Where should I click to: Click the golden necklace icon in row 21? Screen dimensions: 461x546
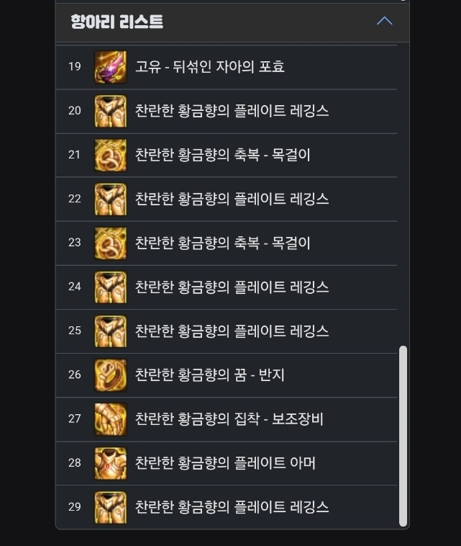pyautogui.click(x=111, y=156)
